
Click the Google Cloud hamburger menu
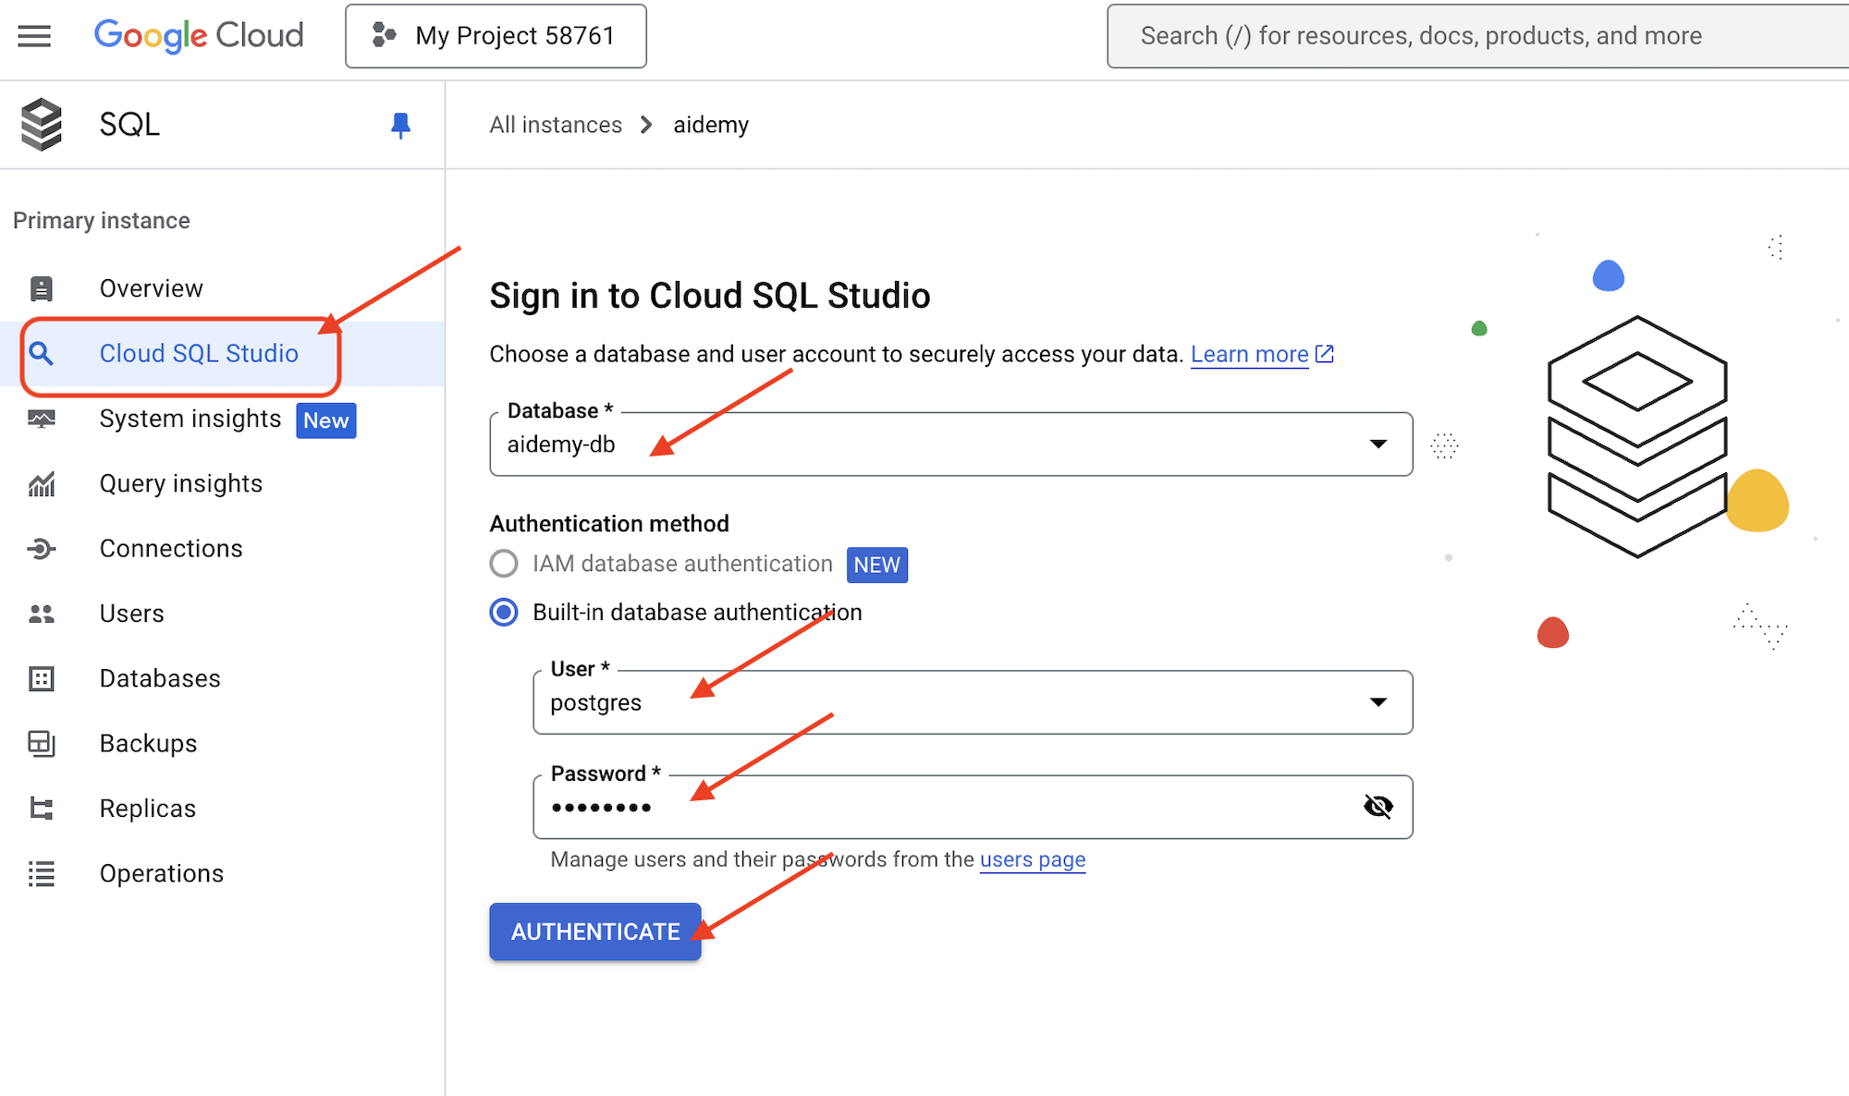coord(34,35)
